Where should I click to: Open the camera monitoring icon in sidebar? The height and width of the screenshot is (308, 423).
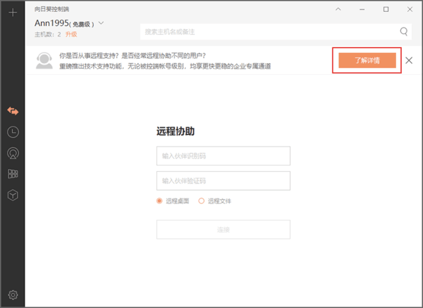coord(13,153)
